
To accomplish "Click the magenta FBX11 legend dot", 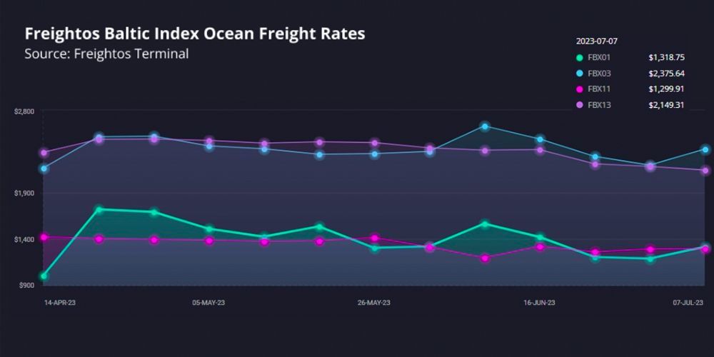I will [x=578, y=89].
